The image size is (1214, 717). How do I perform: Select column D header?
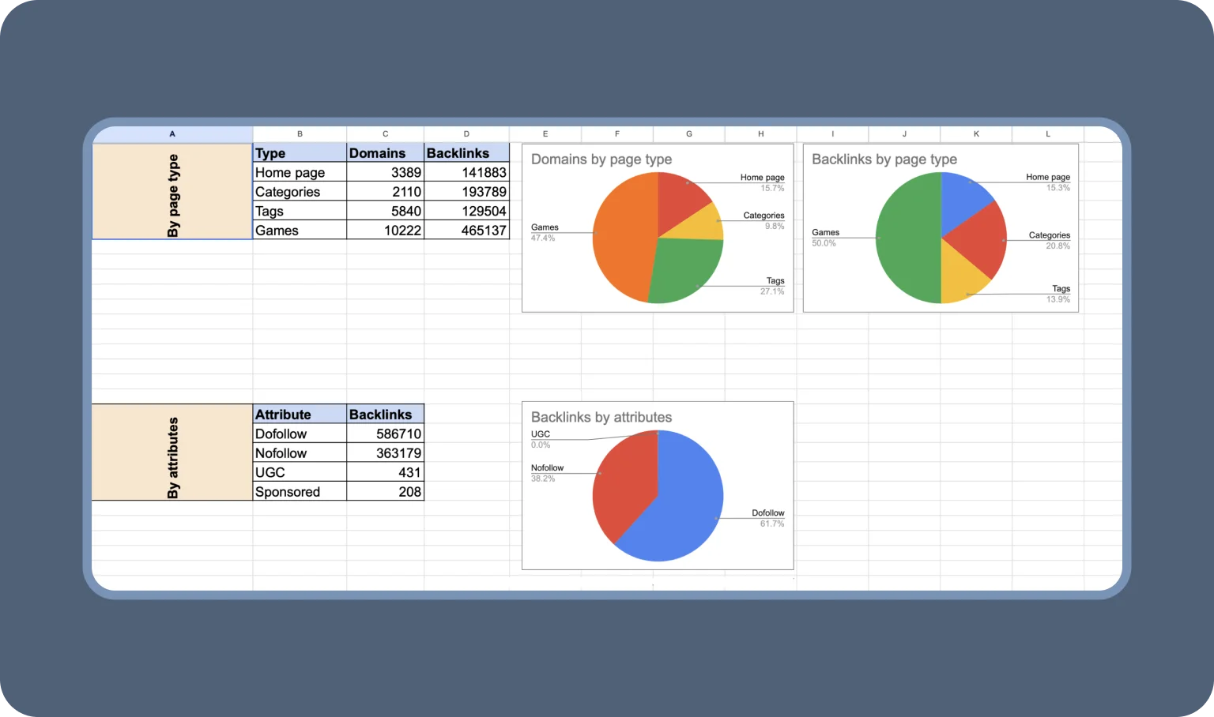[466, 134]
